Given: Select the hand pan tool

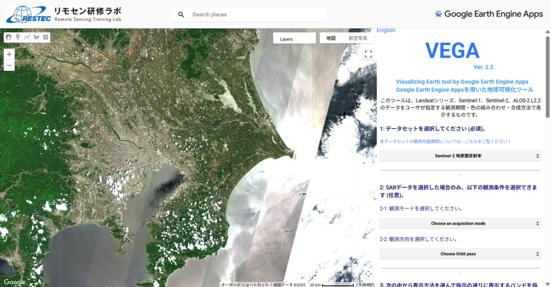Looking at the screenshot, I should pos(9,37).
